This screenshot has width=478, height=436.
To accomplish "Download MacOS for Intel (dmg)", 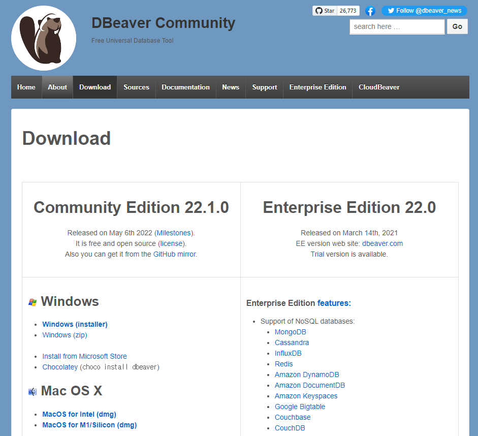I will [x=79, y=414].
